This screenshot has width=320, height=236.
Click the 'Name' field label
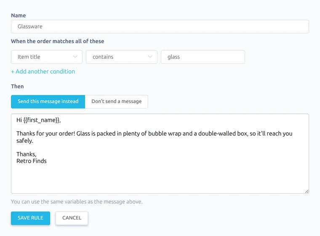click(x=19, y=16)
